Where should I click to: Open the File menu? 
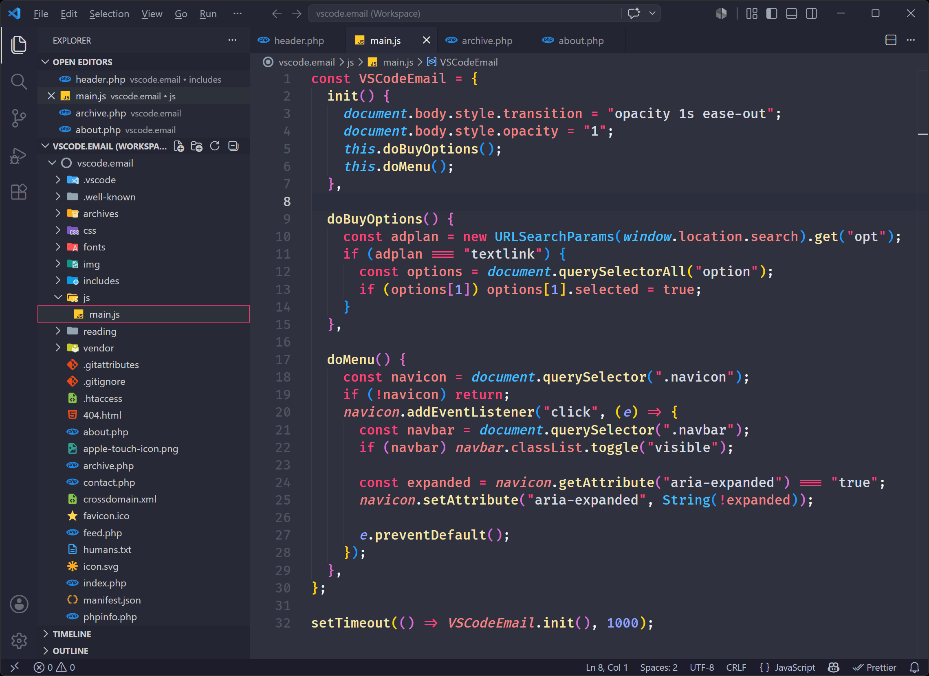[x=41, y=14]
